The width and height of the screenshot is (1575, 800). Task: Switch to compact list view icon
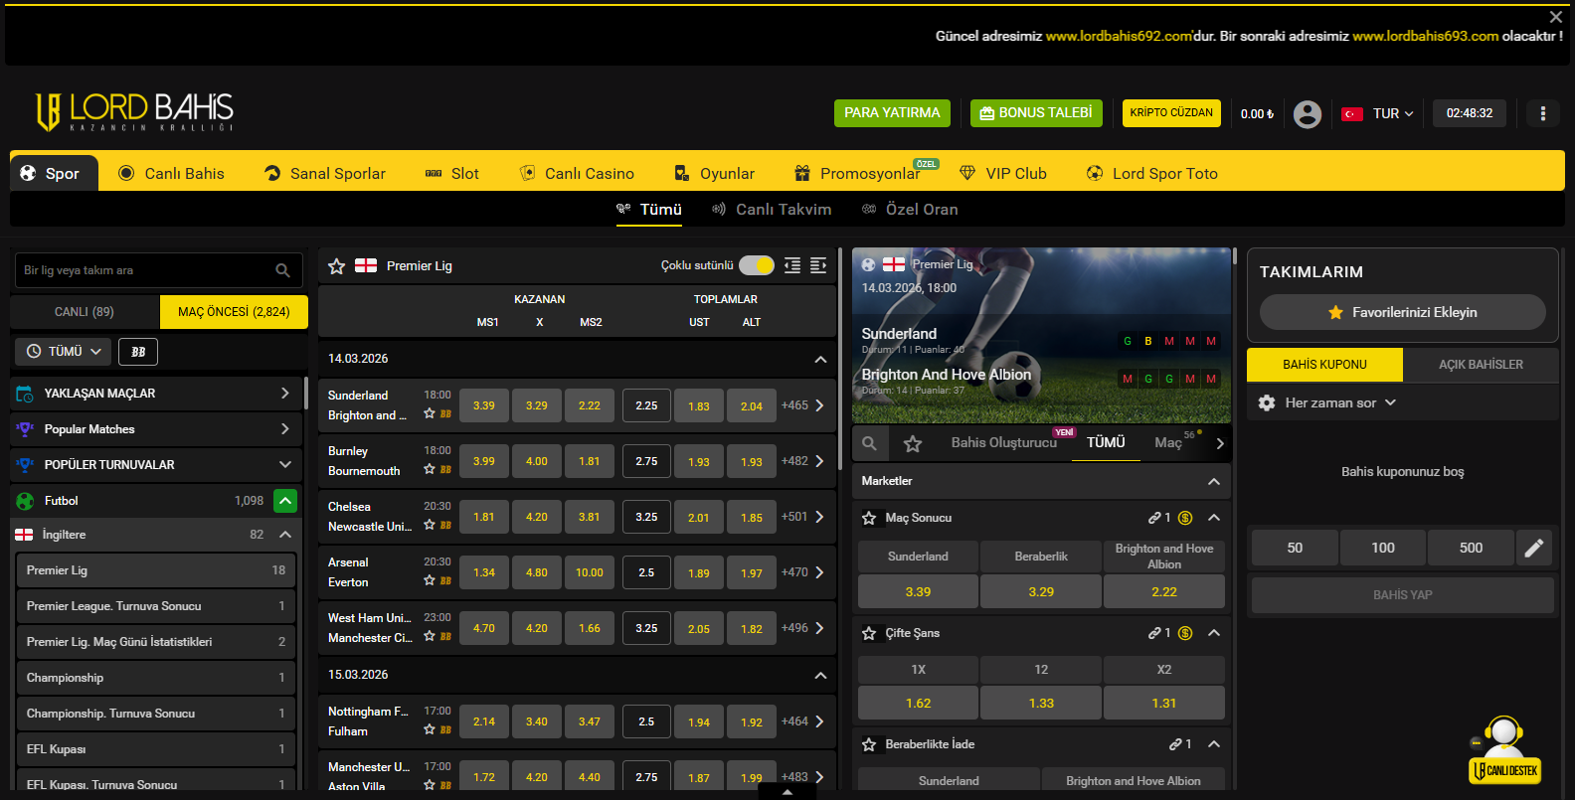792,265
